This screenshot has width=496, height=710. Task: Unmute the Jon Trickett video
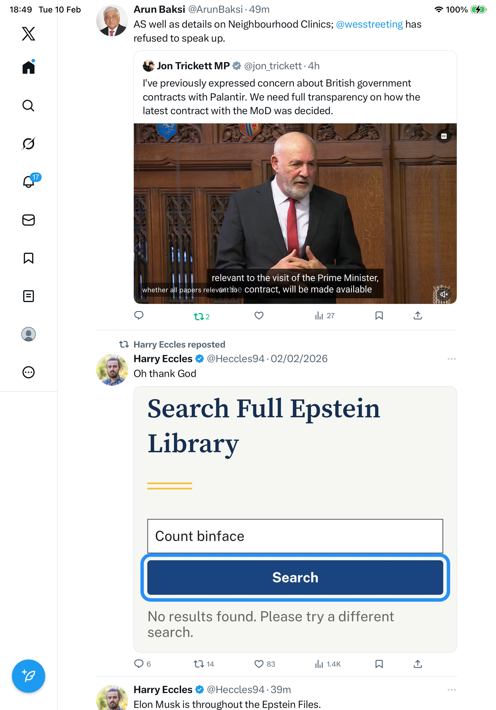444,294
